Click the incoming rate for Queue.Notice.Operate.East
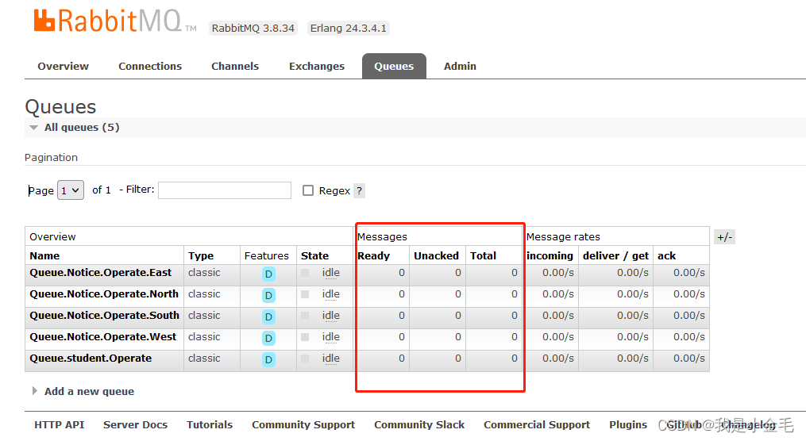806x441 pixels. coord(558,273)
